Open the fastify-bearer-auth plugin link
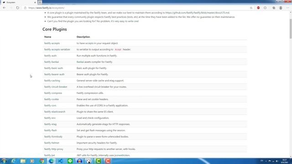Image resolution: width=292 pixels, height=164 pixels. tap(54, 74)
